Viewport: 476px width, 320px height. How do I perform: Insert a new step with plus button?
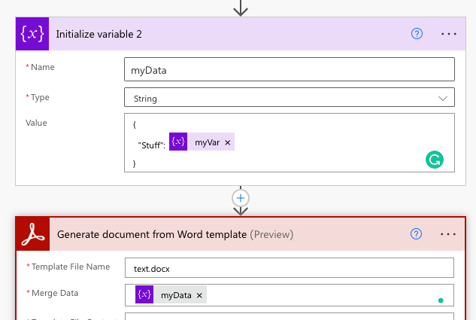(x=241, y=198)
